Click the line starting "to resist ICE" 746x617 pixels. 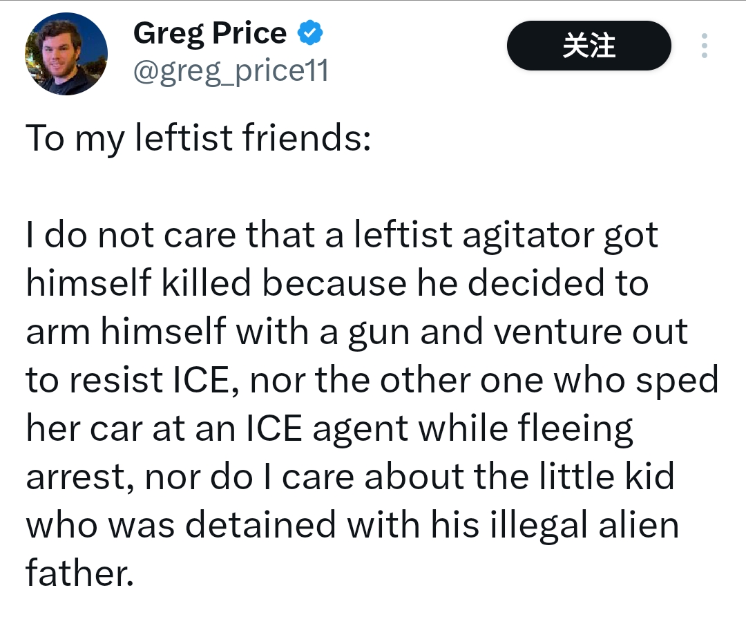[372, 381]
